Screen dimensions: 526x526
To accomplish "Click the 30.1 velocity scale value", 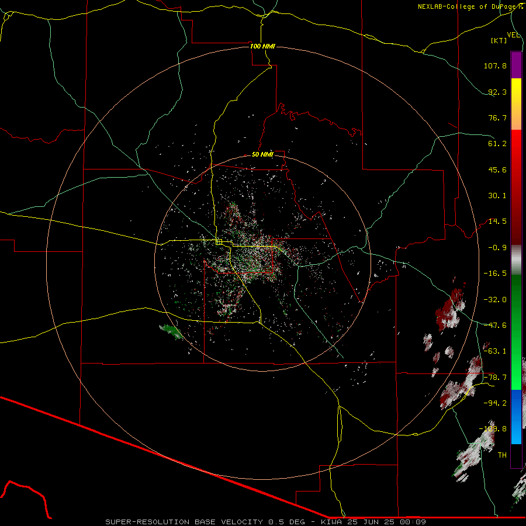I will [497, 196].
